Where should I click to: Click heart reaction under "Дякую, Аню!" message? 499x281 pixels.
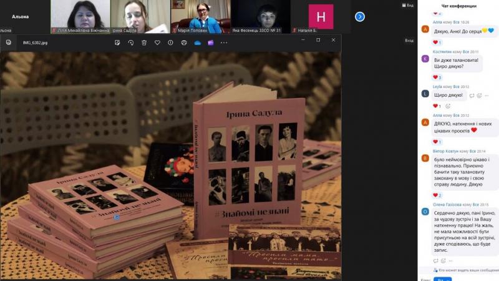click(437, 42)
